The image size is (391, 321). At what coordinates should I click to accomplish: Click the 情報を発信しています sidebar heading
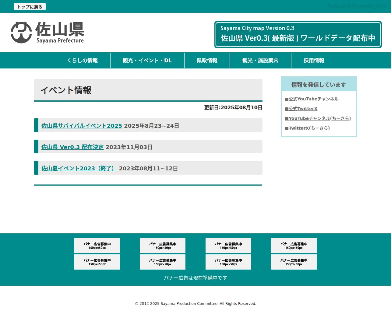coord(319,85)
